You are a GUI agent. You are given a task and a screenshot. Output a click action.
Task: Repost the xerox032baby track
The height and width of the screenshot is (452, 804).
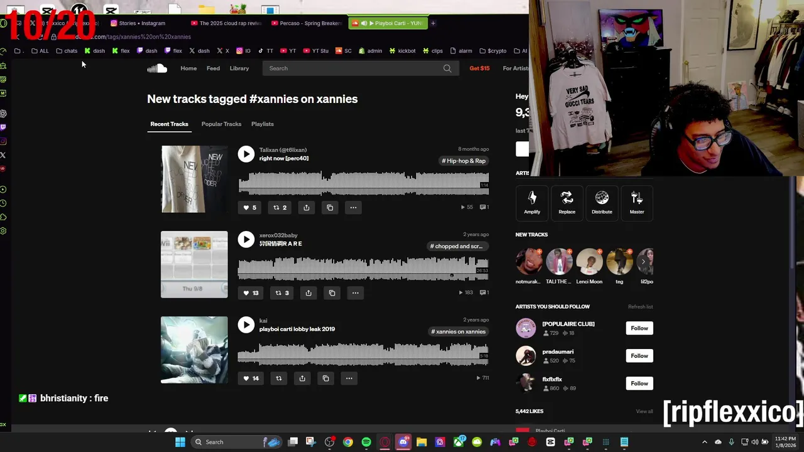pos(282,293)
